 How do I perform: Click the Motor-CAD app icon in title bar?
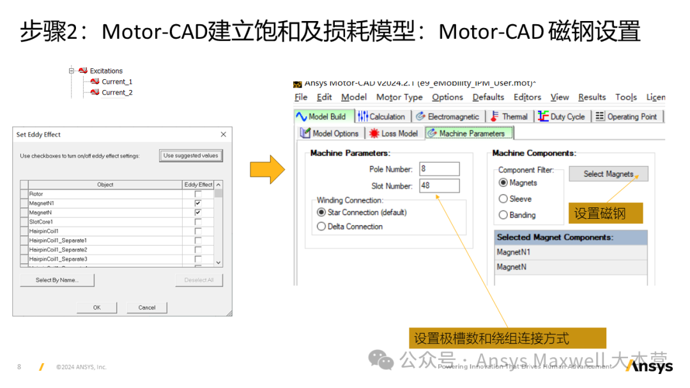click(298, 84)
